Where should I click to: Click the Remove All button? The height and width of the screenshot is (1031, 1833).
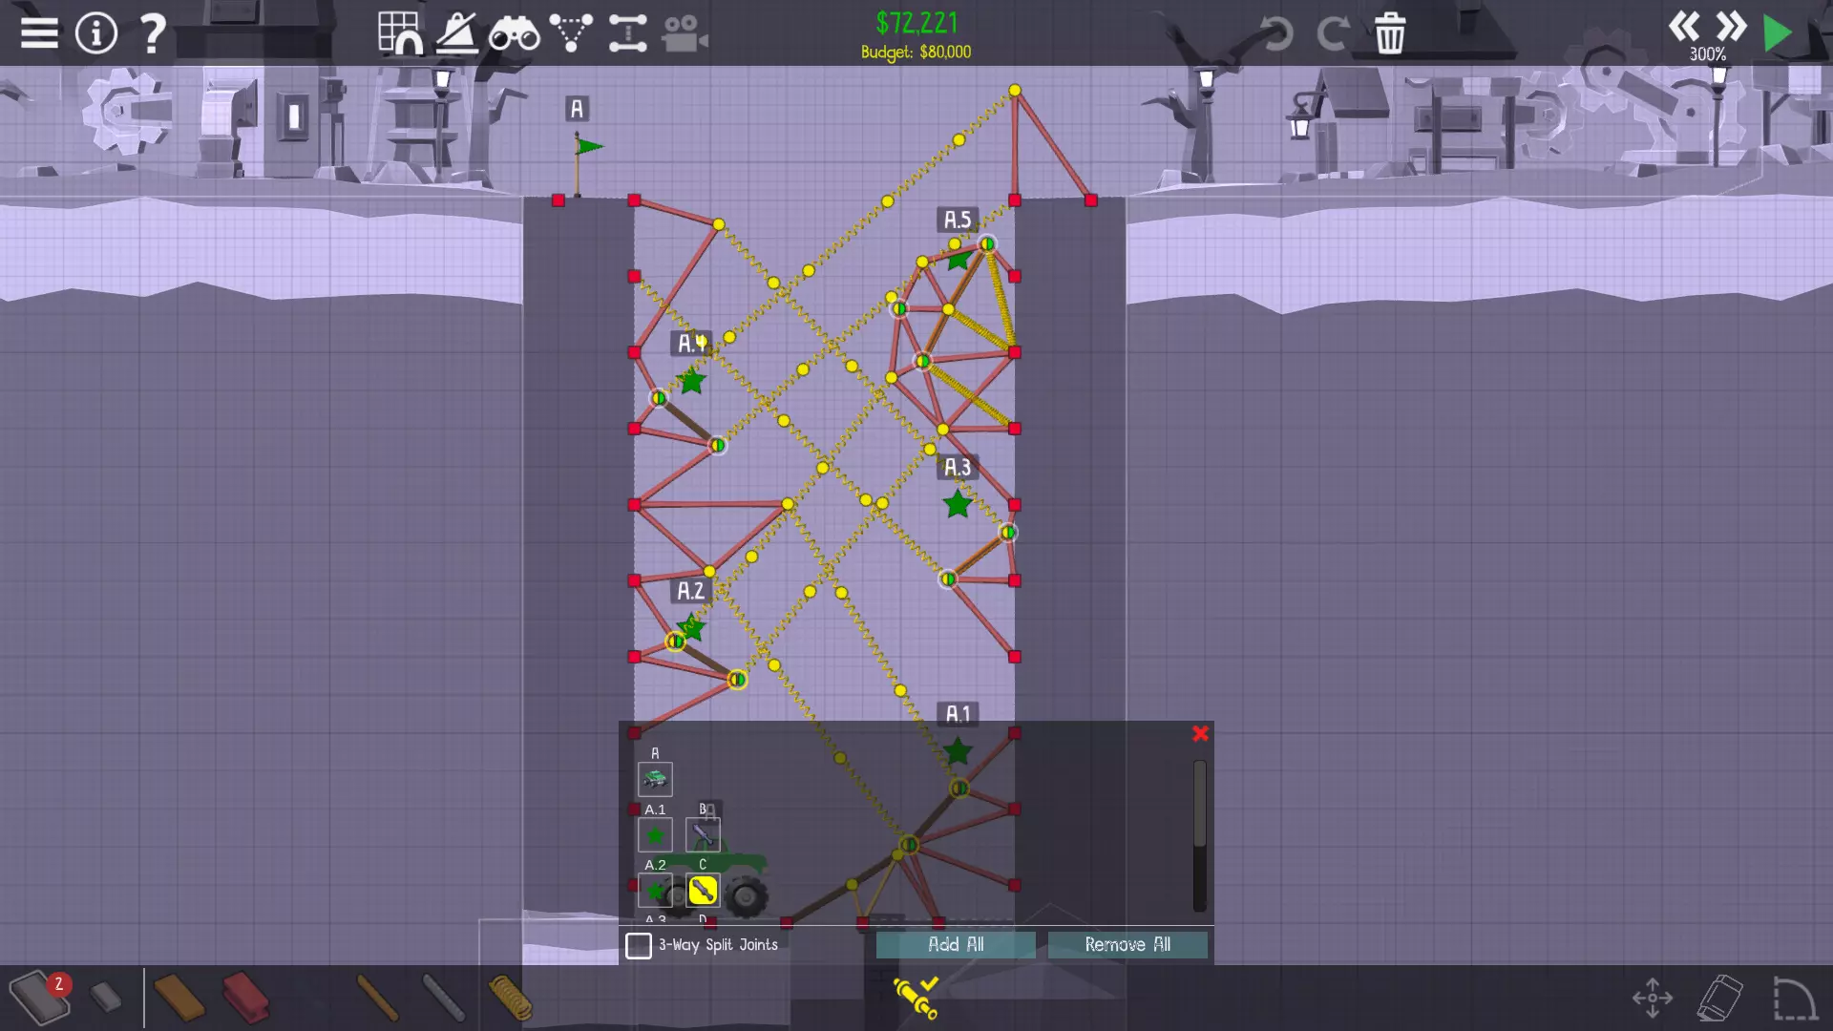[x=1127, y=944]
